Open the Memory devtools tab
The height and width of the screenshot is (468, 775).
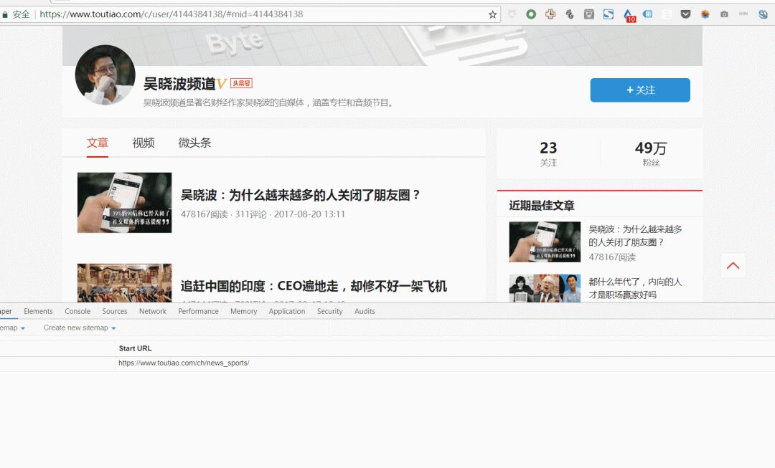[244, 311]
